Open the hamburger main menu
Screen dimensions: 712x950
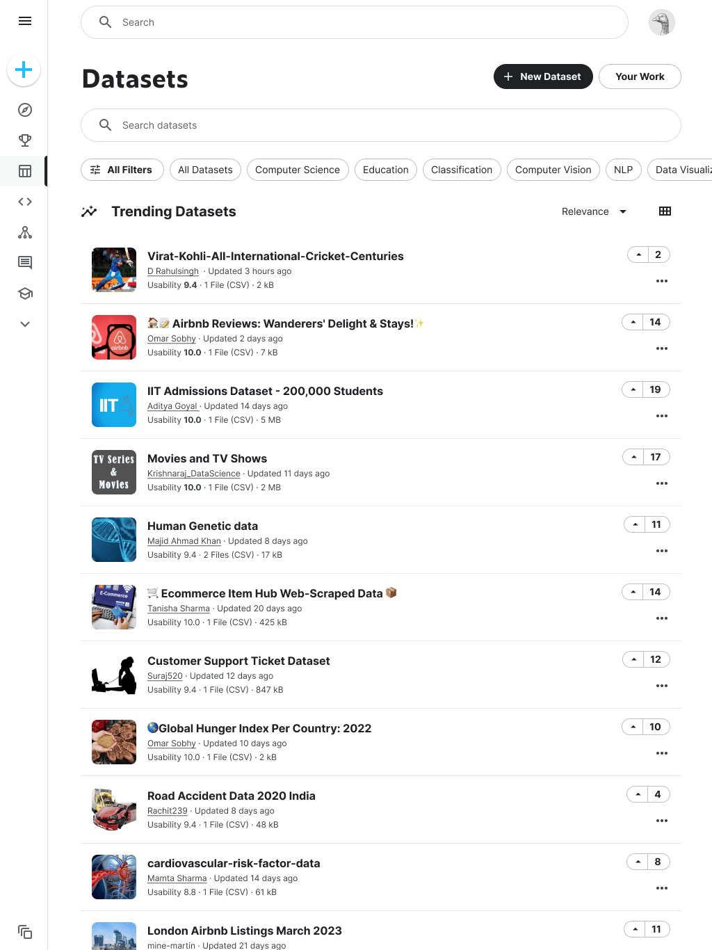point(25,21)
